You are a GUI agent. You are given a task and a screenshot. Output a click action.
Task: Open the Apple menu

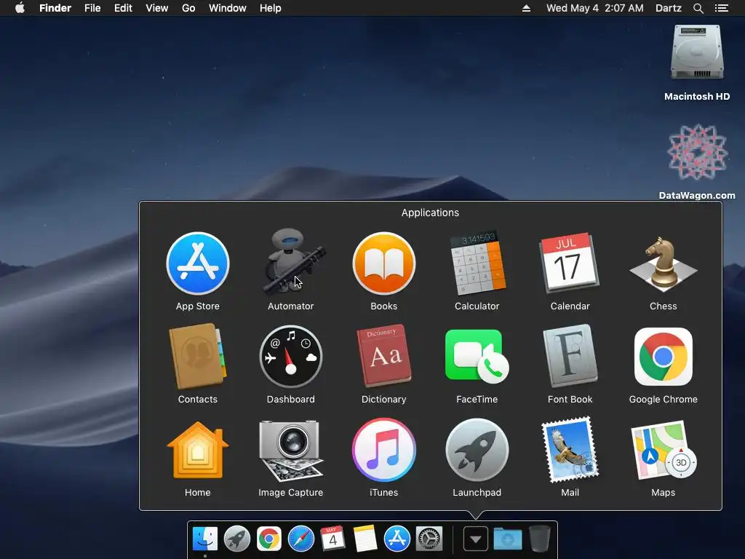coord(20,8)
